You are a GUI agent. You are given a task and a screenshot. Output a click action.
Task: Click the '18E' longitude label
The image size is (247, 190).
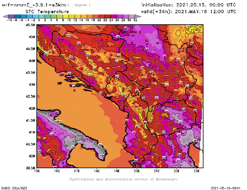pyautogui.click(x=97, y=171)
